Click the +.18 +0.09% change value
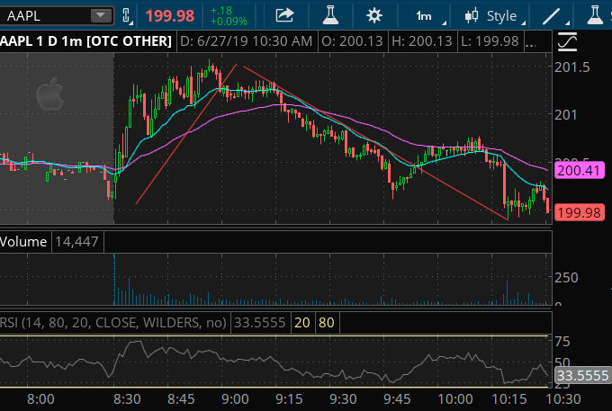612x411 pixels. point(229,16)
